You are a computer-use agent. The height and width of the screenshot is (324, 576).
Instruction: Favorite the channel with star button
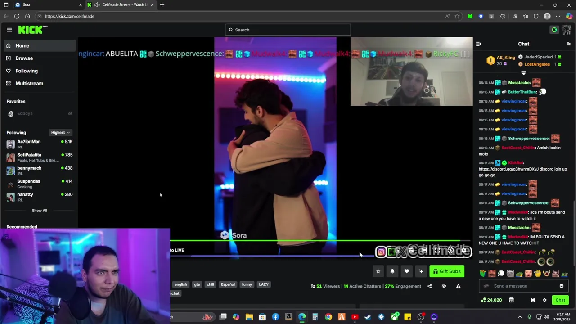378,271
